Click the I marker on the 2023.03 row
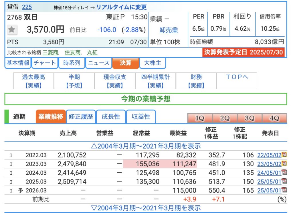 11,164
